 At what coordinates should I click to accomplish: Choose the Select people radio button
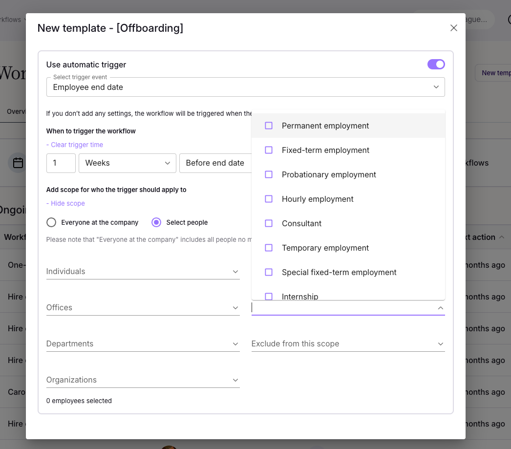pos(156,222)
